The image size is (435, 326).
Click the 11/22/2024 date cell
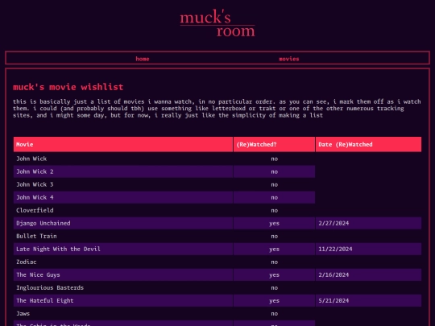pyautogui.click(x=368, y=249)
